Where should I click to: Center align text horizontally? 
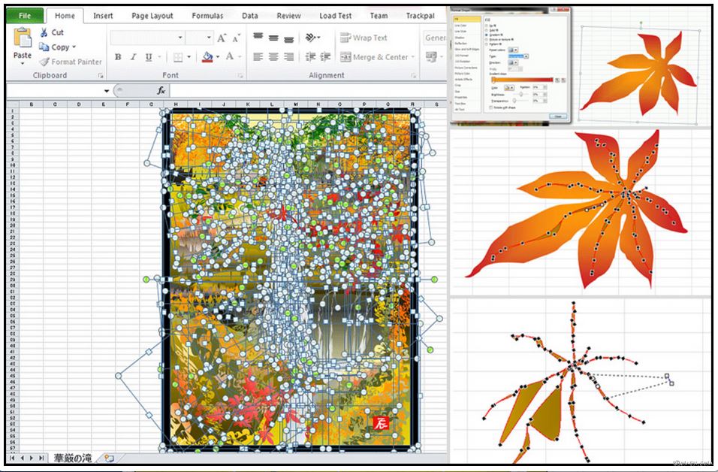[273, 57]
